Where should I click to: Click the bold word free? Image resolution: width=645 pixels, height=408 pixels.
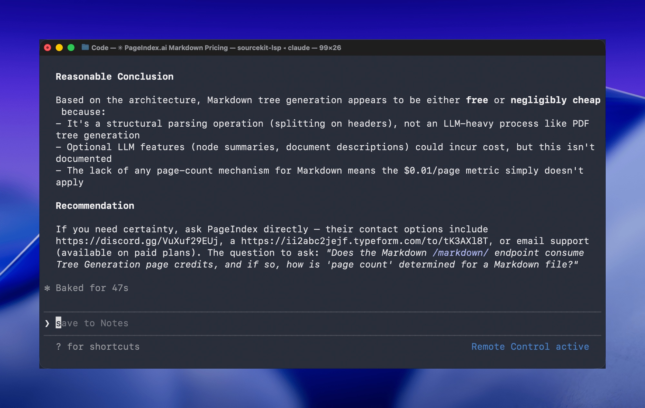tap(477, 100)
